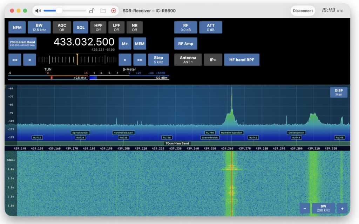Open the MEM memory list

[140, 44]
